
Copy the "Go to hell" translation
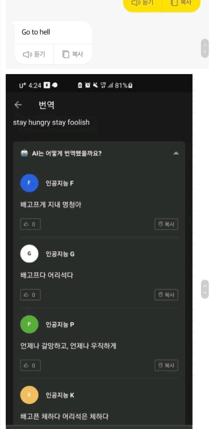coord(73,54)
